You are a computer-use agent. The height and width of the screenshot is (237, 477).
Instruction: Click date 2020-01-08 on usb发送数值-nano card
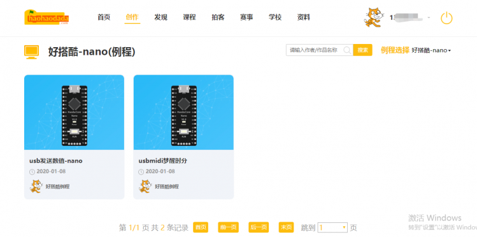[x=51, y=171]
